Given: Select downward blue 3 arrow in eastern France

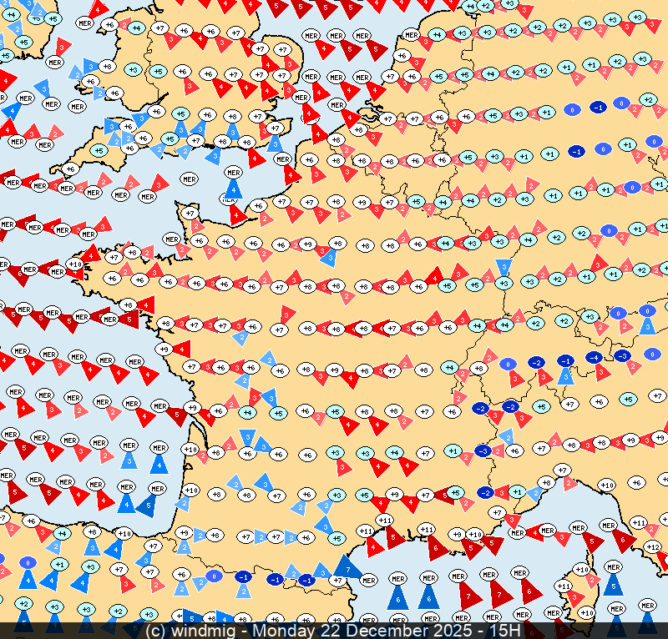Looking at the screenshot, I should 503,267.
